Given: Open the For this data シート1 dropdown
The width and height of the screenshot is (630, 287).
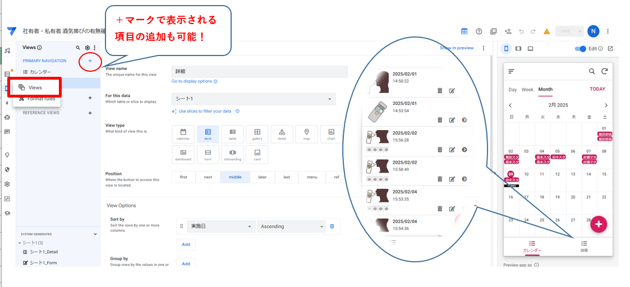Looking at the screenshot, I should 254,99.
